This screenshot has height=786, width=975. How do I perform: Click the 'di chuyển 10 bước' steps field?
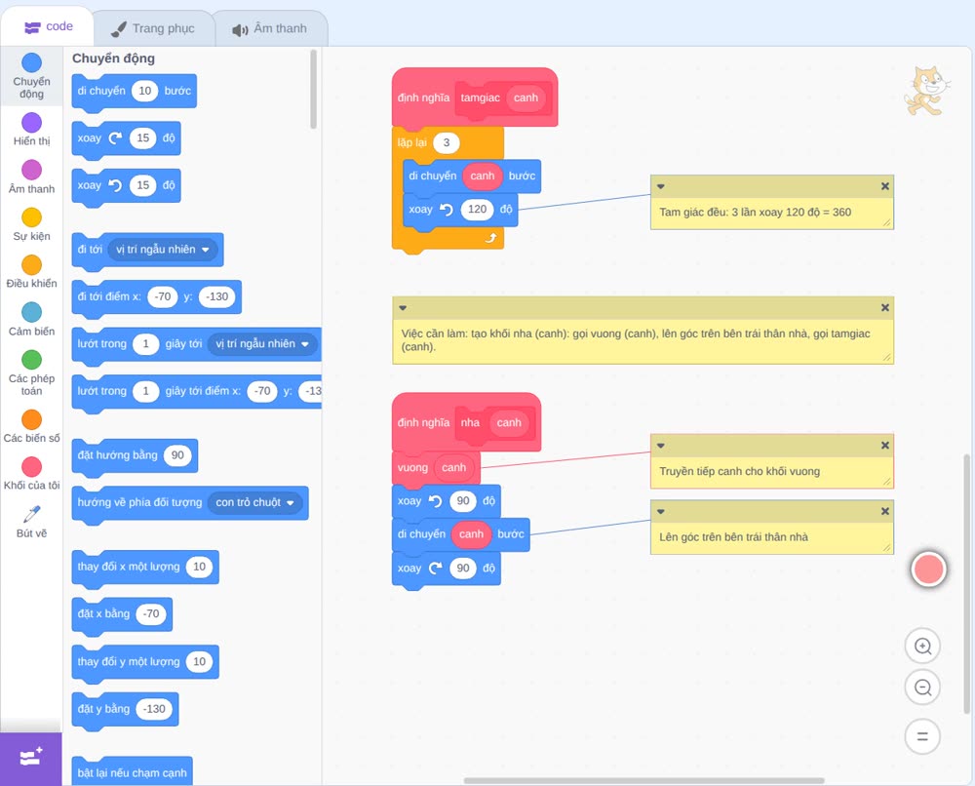pyautogui.click(x=145, y=91)
